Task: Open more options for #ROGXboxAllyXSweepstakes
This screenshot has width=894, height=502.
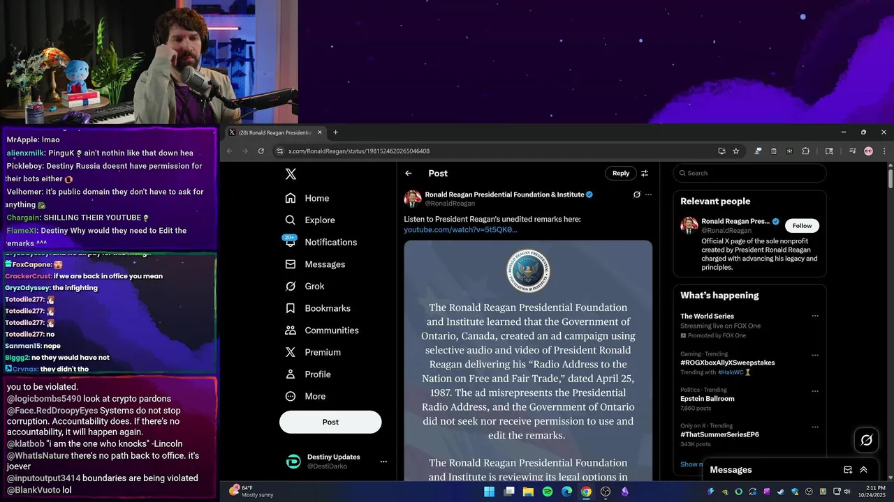Action: (x=814, y=355)
